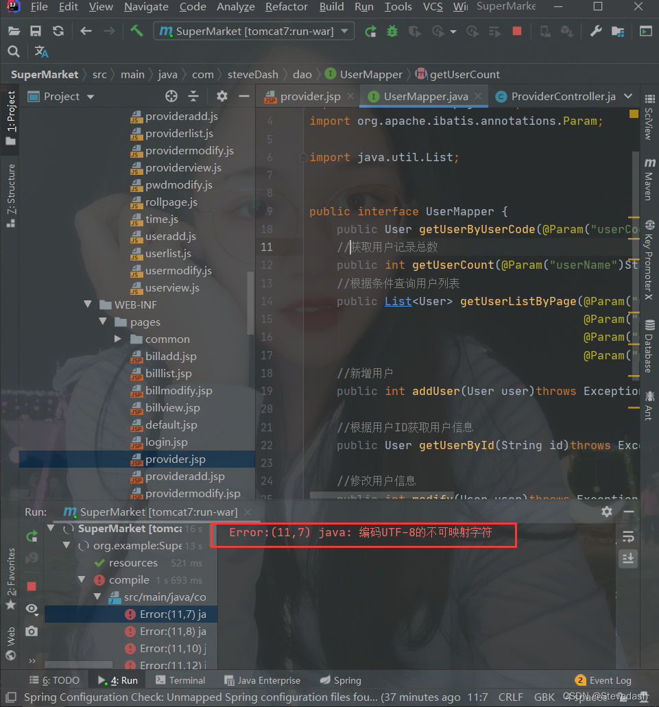Image resolution: width=659 pixels, height=707 pixels.
Task: Click the steveDash breadcrumb
Action: [x=252, y=74]
